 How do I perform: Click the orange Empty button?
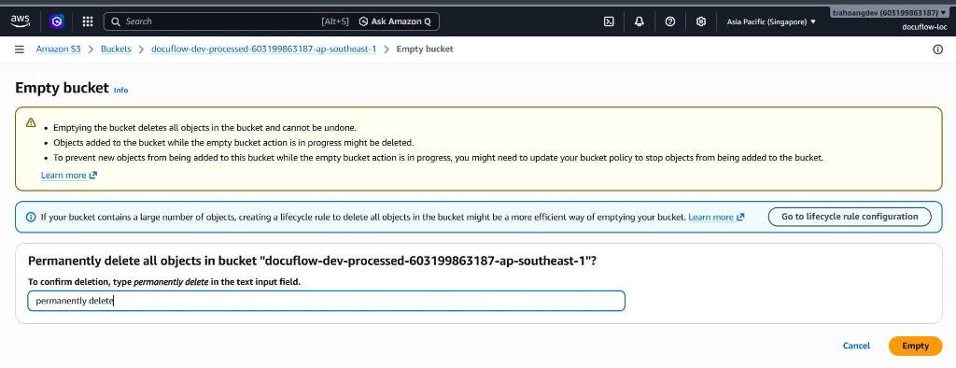(x=915, y=346)
